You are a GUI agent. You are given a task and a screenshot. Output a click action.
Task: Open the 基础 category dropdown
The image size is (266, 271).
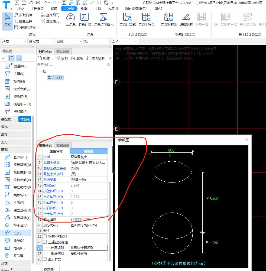69,41
